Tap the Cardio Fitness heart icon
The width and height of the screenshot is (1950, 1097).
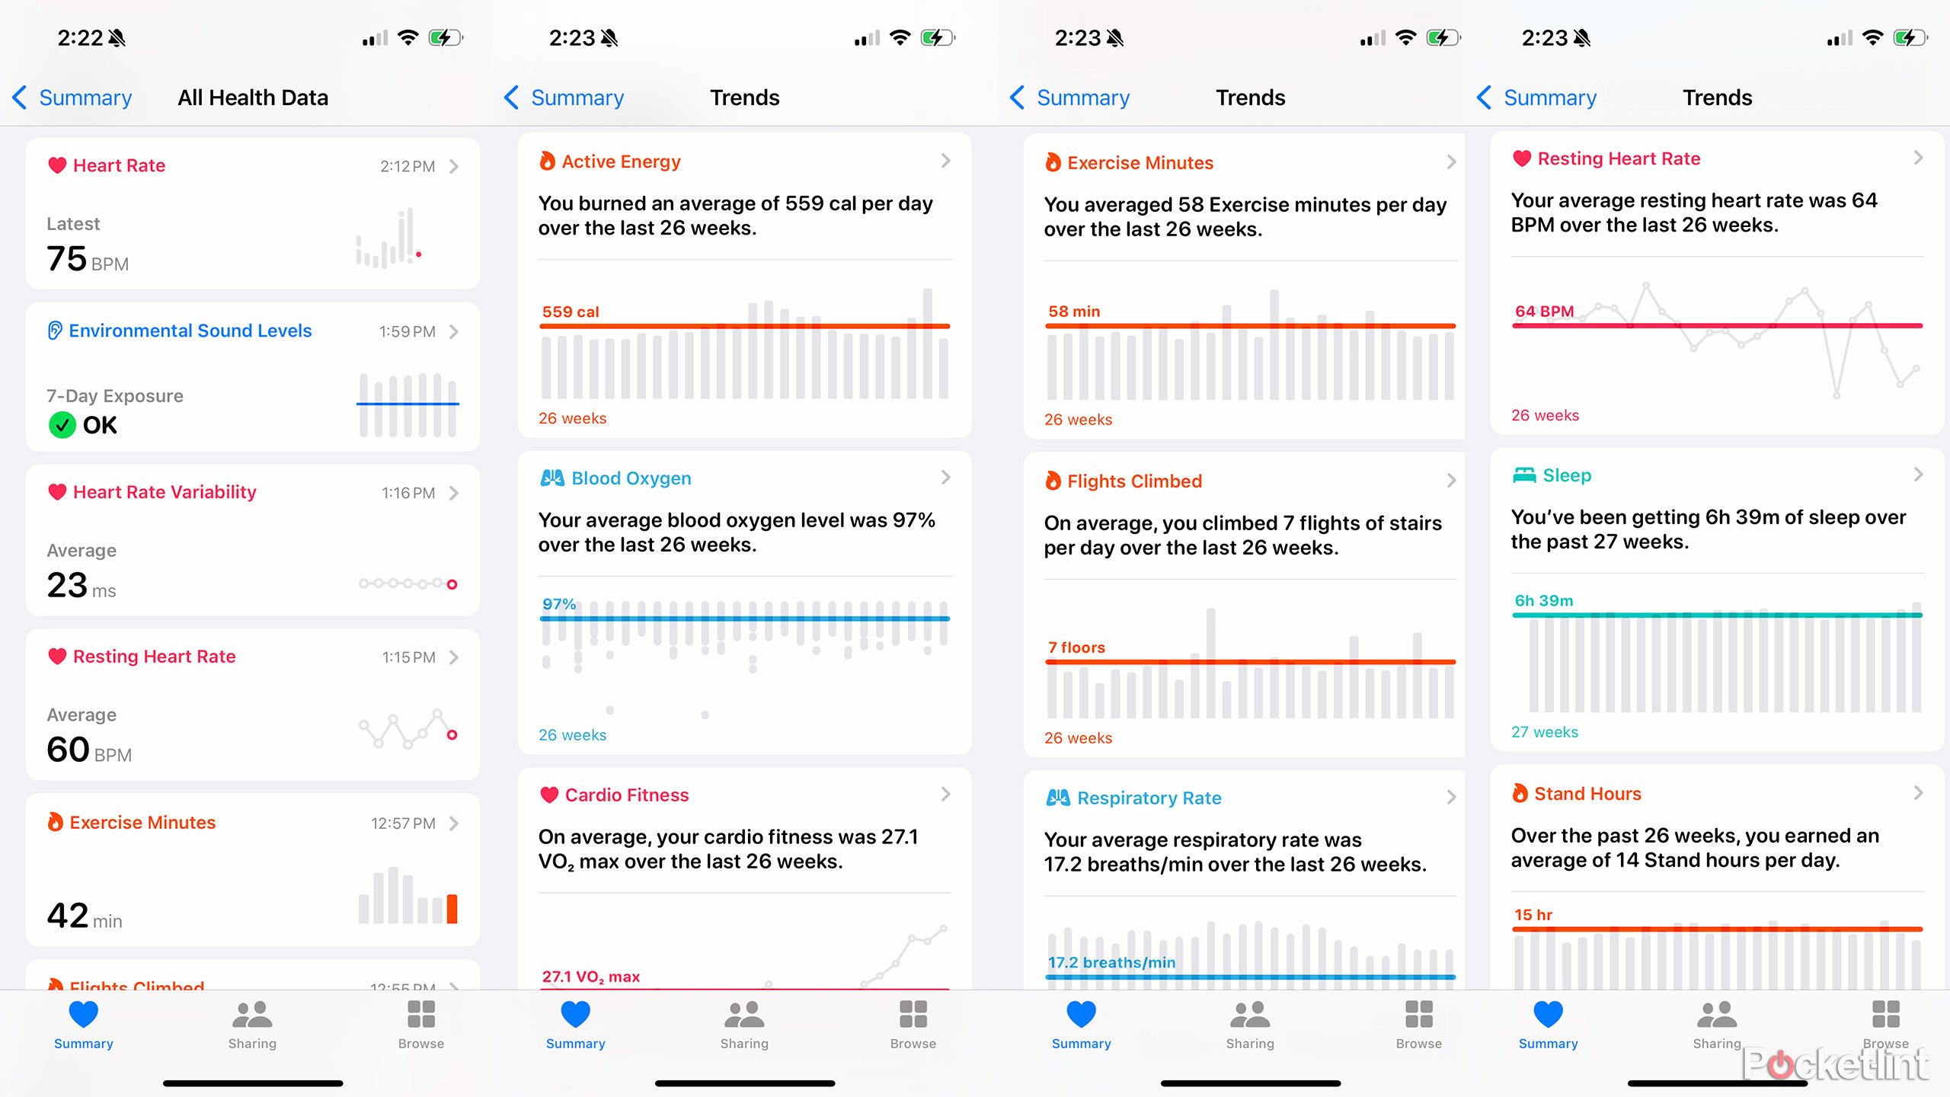[x=542, y=795]
